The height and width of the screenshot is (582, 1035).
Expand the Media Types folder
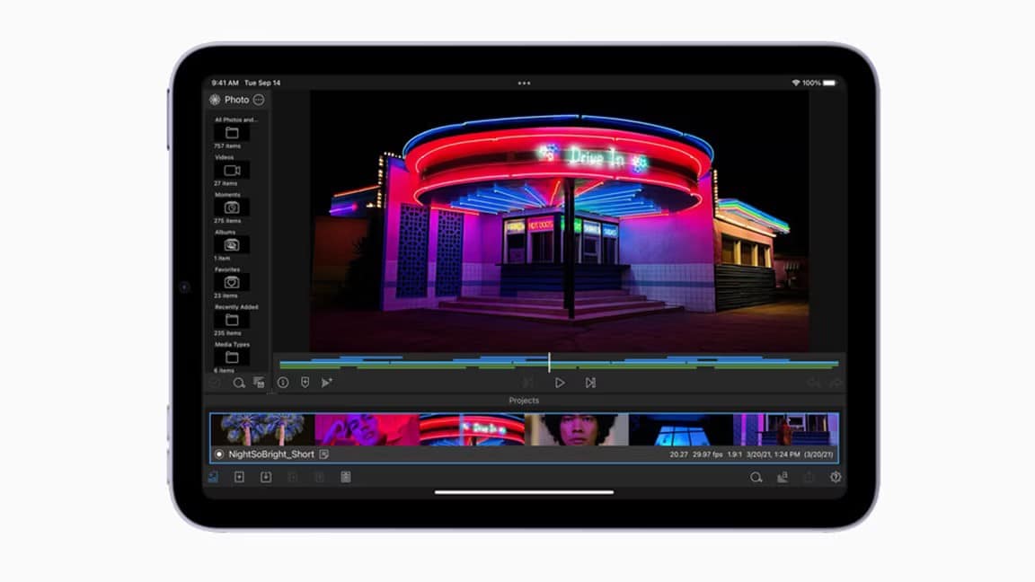(232, 357)
